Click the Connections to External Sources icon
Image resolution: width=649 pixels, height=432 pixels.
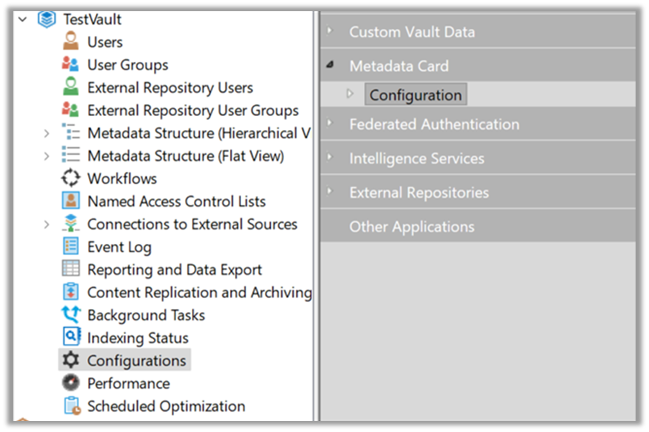click(71, 223)
